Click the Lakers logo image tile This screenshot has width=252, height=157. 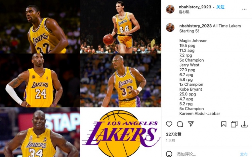(x=121, y=132)
